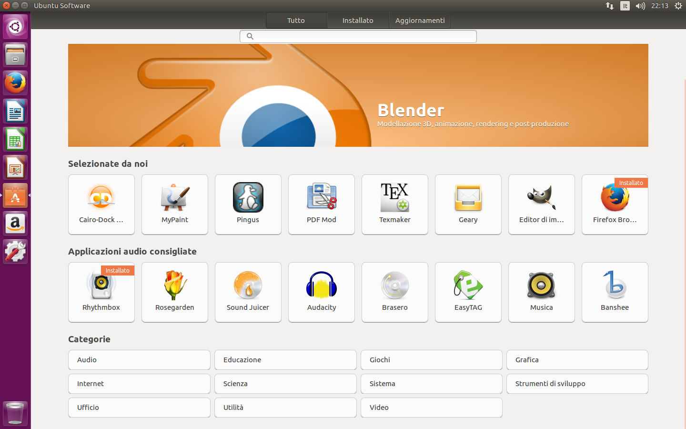Open the MyPaint application tile
This screenshot has width=686, height=429.
(x=174, y=204)
